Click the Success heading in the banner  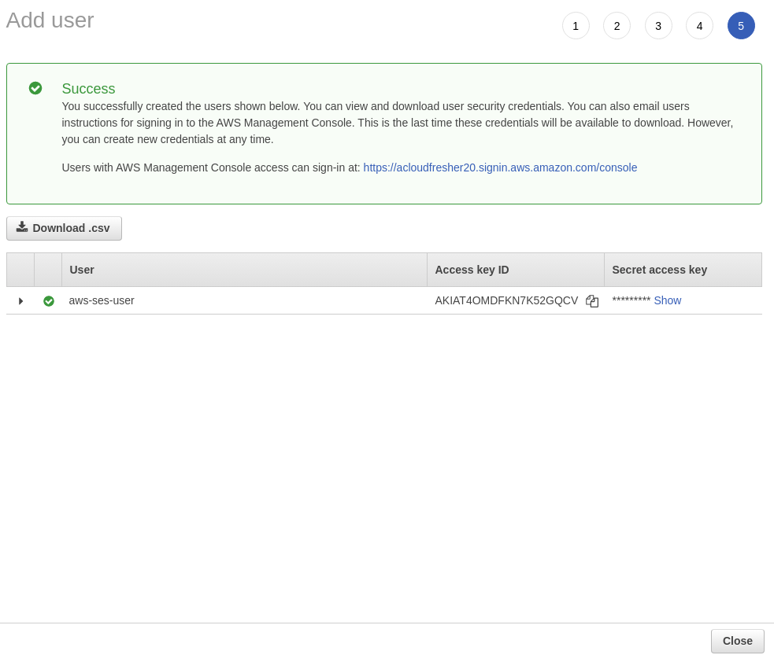88,89
